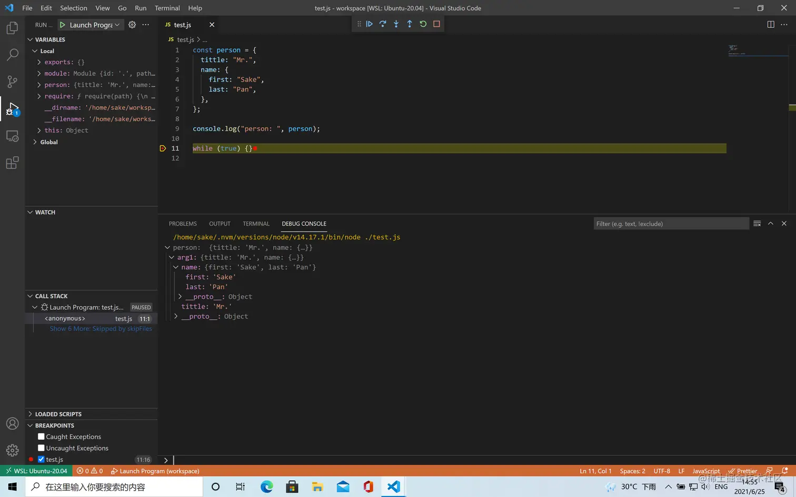This screenshot has height=497, width=796.
Task: Enable Caught Exceptions breakpoint
Action: 41,437
